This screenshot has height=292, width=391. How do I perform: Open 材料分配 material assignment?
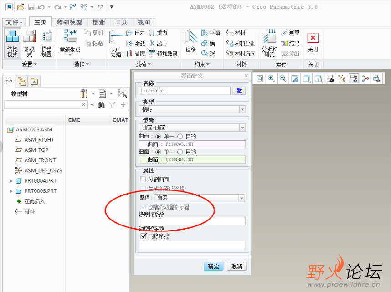[x=241, y=43]
